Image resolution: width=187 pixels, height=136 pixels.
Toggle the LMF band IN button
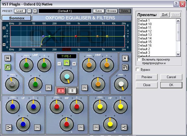(x=49, y=88)
